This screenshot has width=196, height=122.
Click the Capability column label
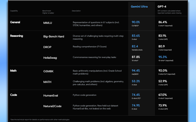[x=14, y=11]
